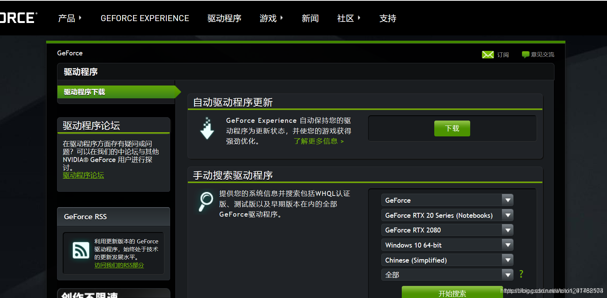Open GEFORCE EXPERIENCE in the top navigation
This screenshot has height=298, width=607.
tap(145, 18)
